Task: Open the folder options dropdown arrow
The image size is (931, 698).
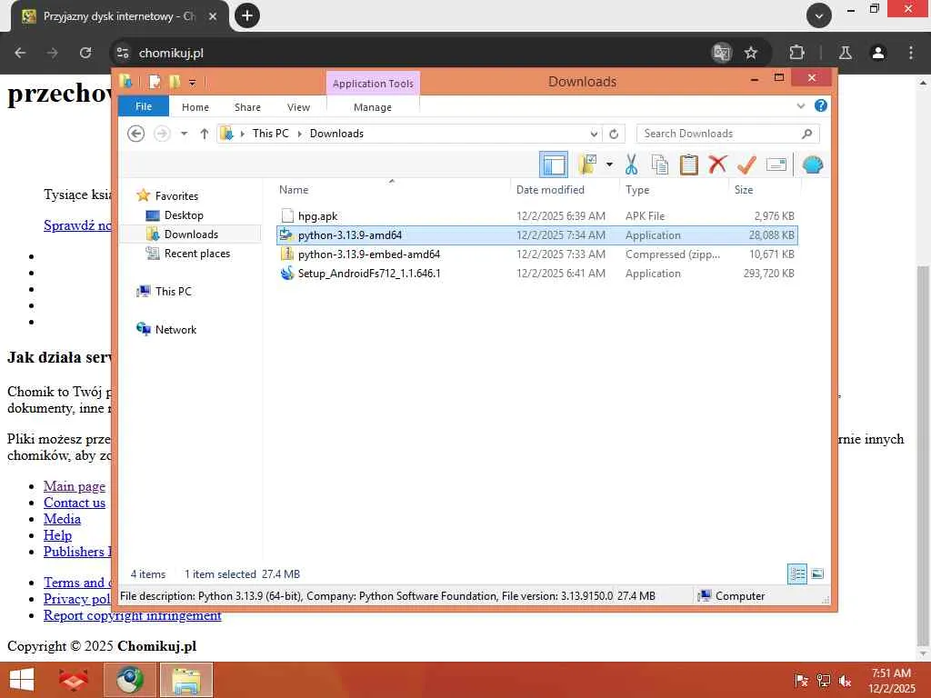Action: pos(609,165)
